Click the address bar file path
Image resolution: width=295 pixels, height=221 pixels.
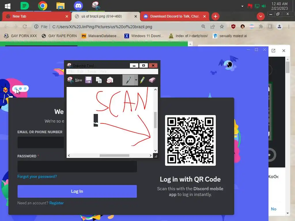click(102, 27)
